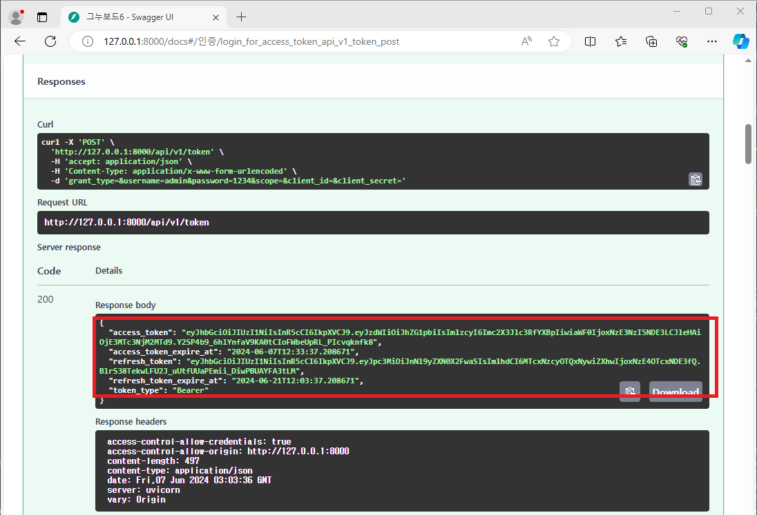The image size is (757, 515).
Task: Open the browser profile avatar
Action: pos(16,17)
